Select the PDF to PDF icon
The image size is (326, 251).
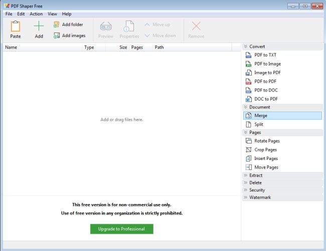point(248,81)
